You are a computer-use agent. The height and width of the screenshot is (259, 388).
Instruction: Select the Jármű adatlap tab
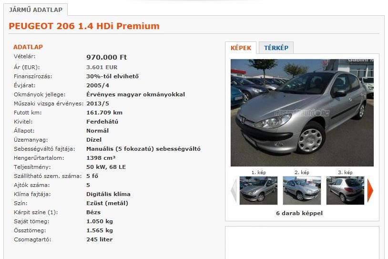[36, 10]
